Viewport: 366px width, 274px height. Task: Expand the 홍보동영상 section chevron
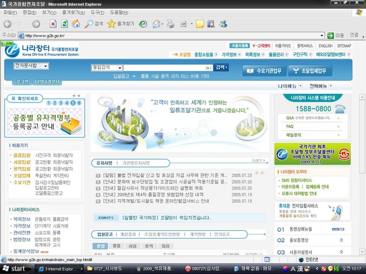point(341,240)
